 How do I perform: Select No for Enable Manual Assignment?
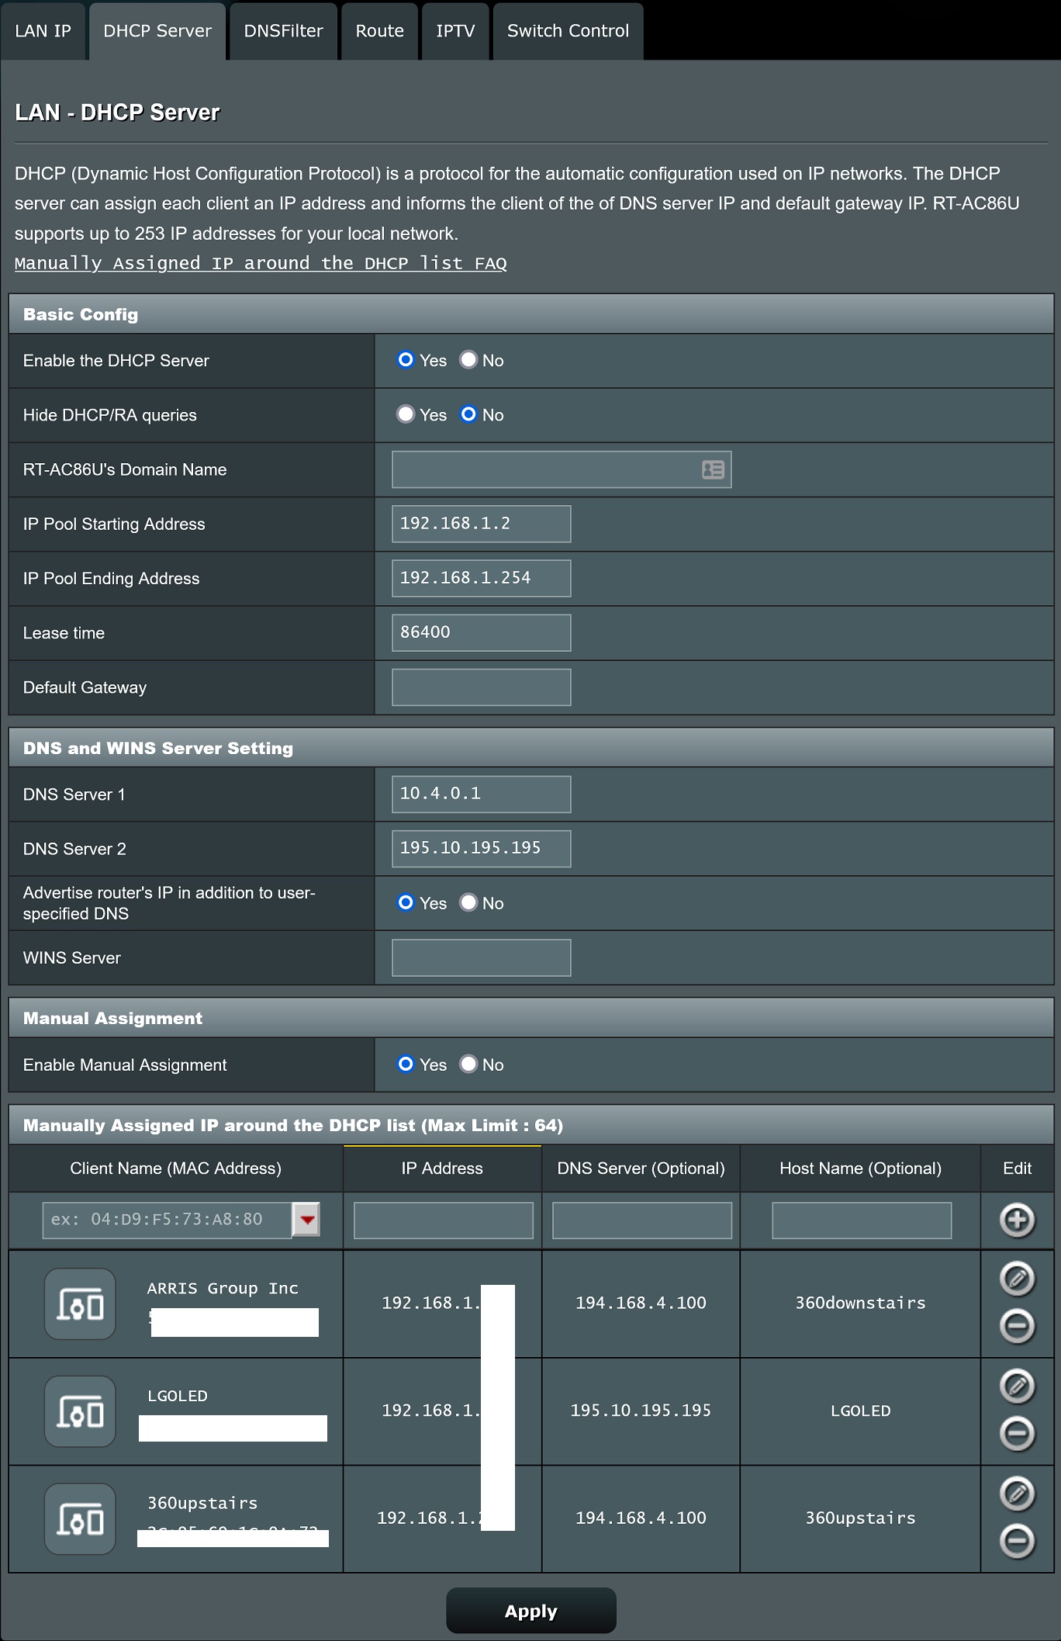click(468, 1064)
